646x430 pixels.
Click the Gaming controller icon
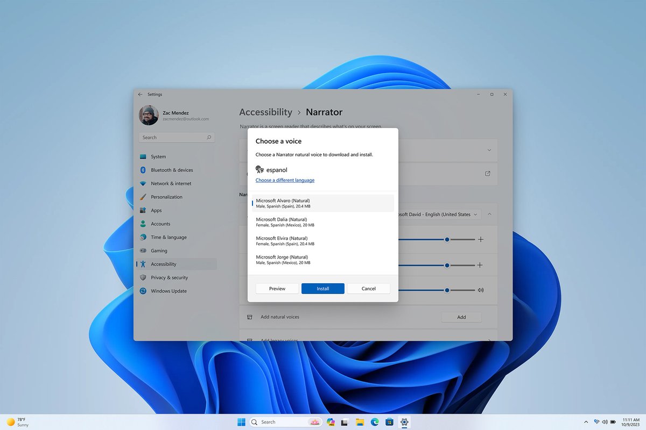pos(143,250)
